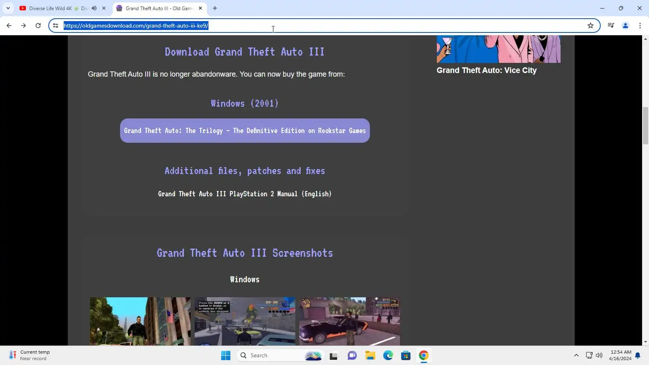Open the volume tray icon
The image size is (649, 365).
pyautogui.click(x=599, y=356)
